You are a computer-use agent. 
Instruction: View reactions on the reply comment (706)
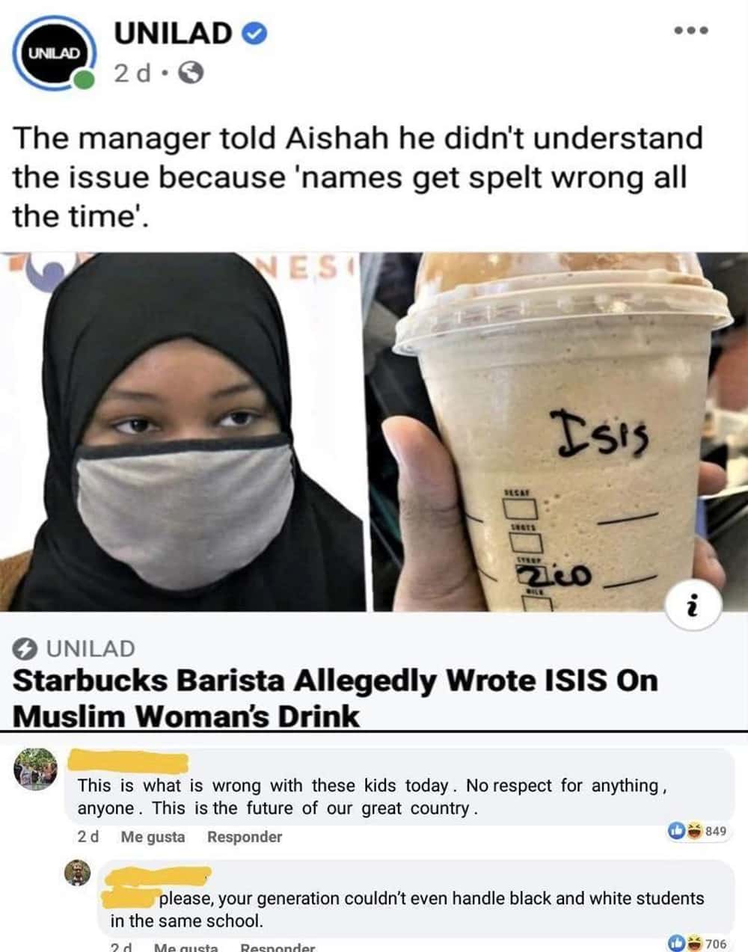[x=696, y=944]
